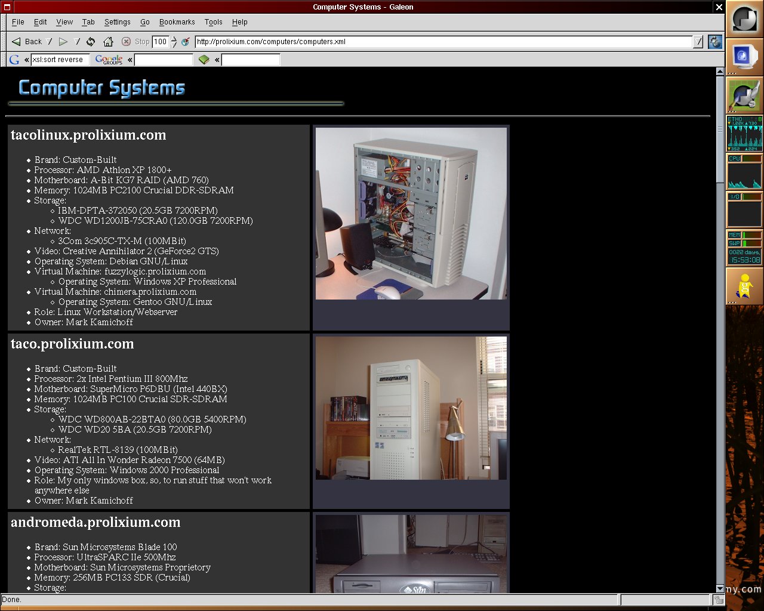The height and width of the screenshot is (611, 764).
Task: Go to the Home page icon
Action: (x=108, y=41)
